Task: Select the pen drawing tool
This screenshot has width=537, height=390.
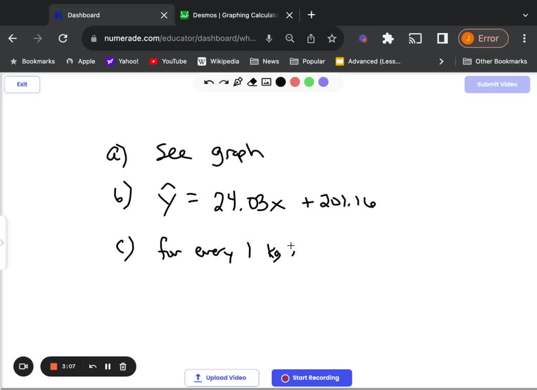Action: tap(238, 82)
